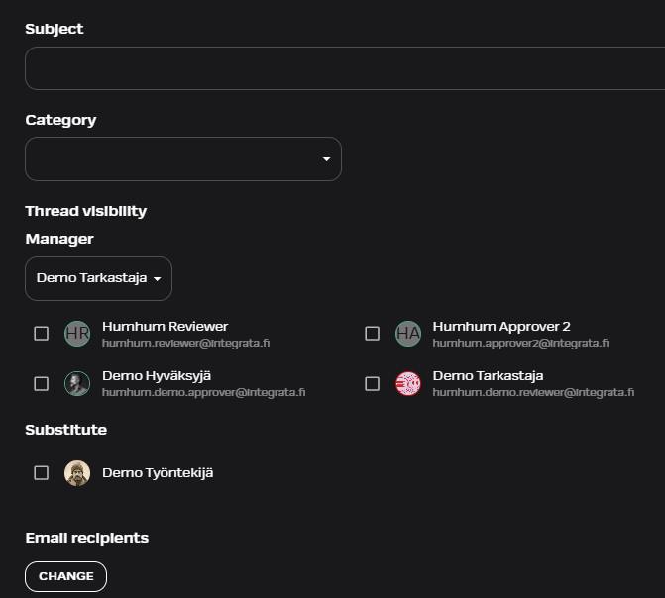Check the Humhum Reviewer checkbox

(42, 334)
